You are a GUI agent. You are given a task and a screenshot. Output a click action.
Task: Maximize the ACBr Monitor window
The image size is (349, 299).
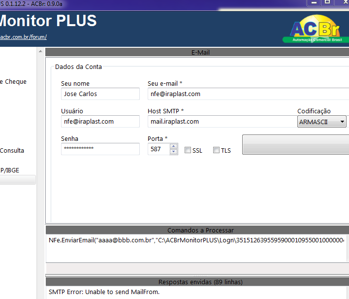pyautogui.click(x=327, y=2)
